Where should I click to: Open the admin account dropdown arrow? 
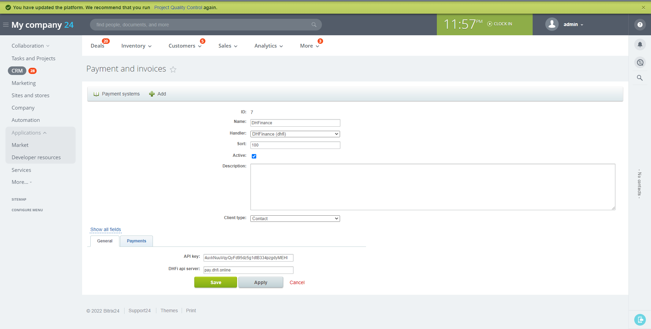click(x=582, y=25)
